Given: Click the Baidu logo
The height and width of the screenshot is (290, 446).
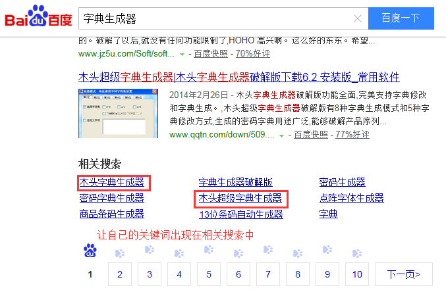Looking at the screenshot, I should (x=38, y=18).
